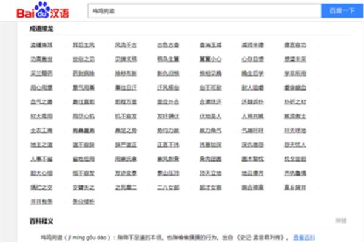The height and width of the screenshot is (243, 364).
Task: Open idiom 条分缕析
Action: point(84,202)
